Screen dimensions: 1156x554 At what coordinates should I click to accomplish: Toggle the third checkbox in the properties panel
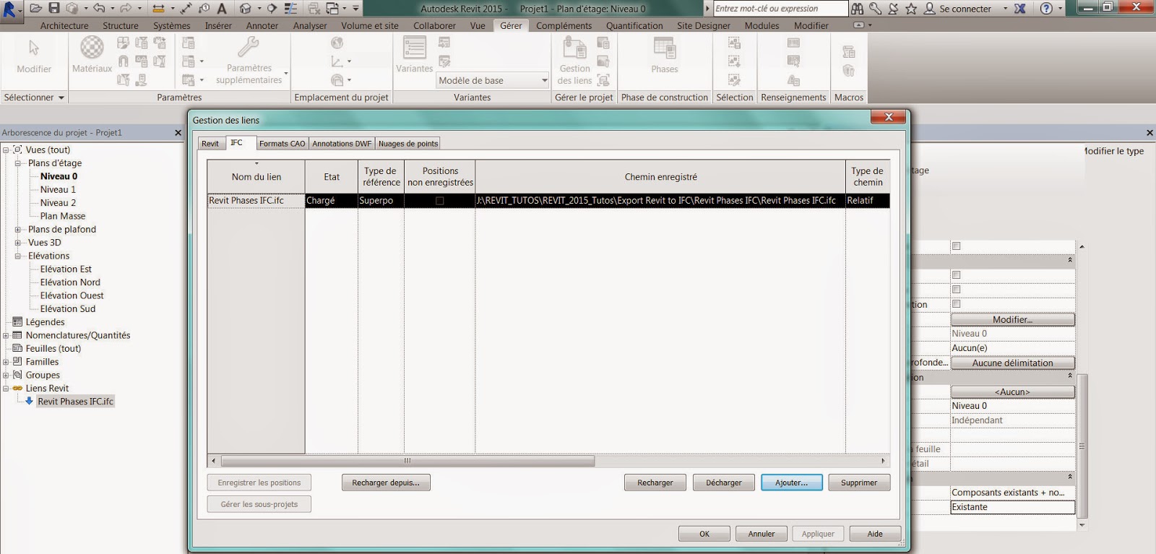click(x=956, y=290)
